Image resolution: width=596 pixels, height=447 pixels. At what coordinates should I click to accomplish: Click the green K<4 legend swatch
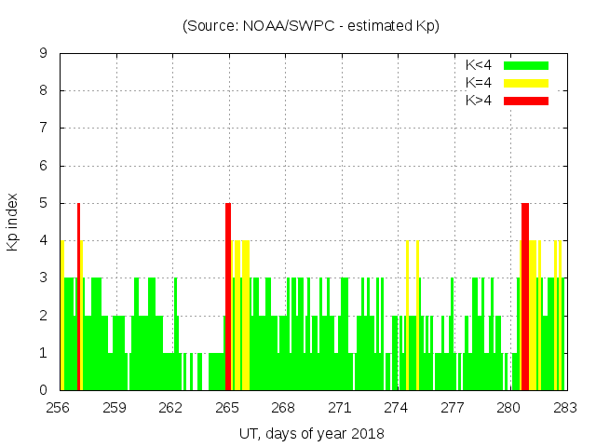[x=526, y=65]
